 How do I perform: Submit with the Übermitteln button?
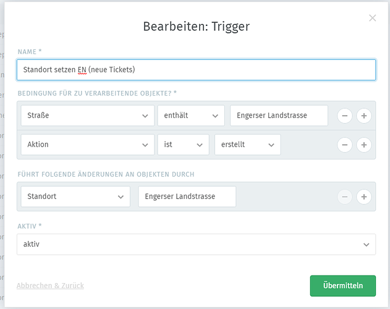[343, 286]
